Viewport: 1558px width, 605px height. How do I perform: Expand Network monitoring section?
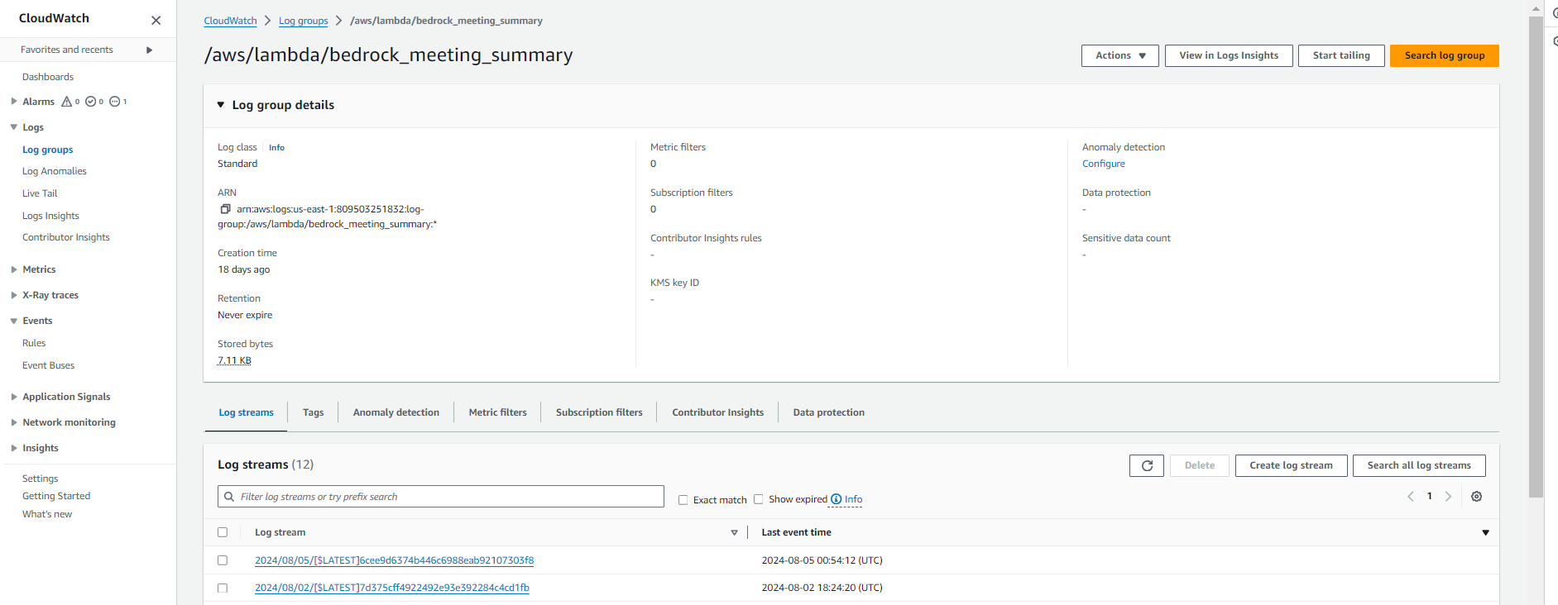(x=14, y=422)
